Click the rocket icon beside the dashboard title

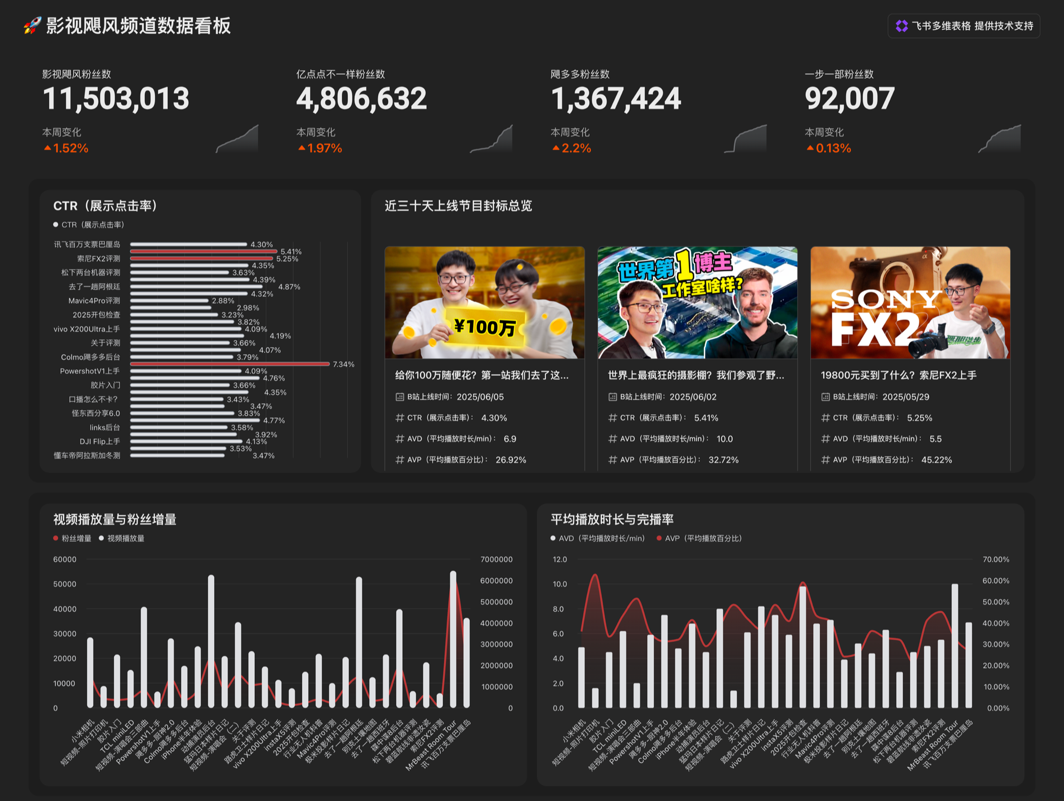[32, 26]
